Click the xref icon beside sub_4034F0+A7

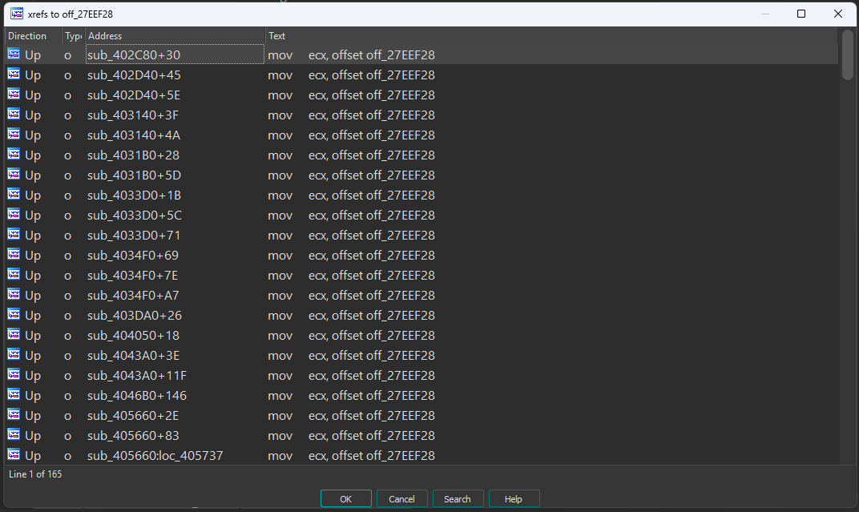[x=13, y=295]
